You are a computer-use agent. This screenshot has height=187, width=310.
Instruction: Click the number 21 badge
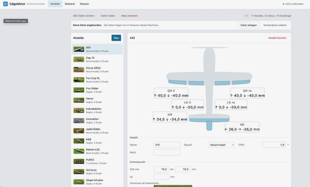(x=246, y=16)
